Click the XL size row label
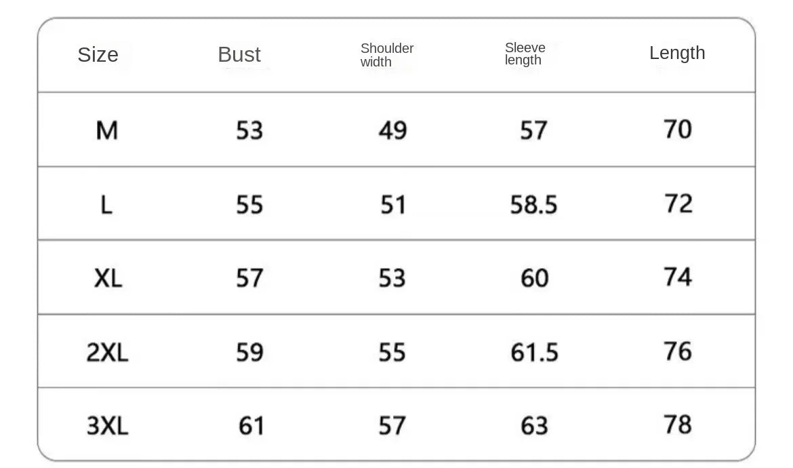This screenshot has width=793, height=468. [x=108, y=278]
